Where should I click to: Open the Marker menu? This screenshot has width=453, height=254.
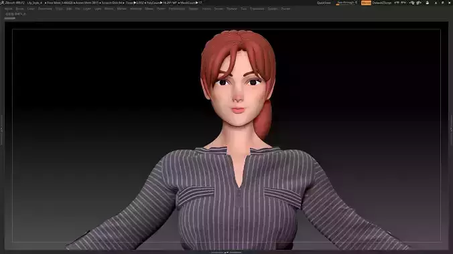[x=122, y=9]
